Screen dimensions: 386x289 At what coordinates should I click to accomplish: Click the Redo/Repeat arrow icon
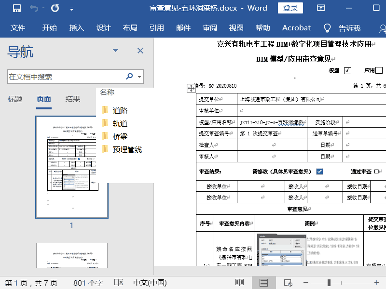coord(55,8)
